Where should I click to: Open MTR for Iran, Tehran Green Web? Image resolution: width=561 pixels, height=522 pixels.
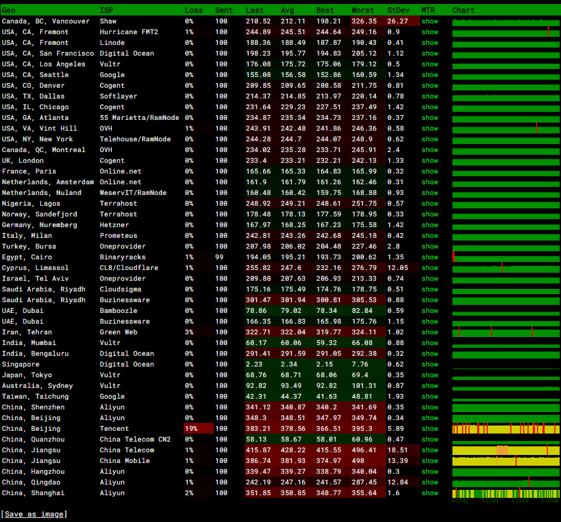430,332
